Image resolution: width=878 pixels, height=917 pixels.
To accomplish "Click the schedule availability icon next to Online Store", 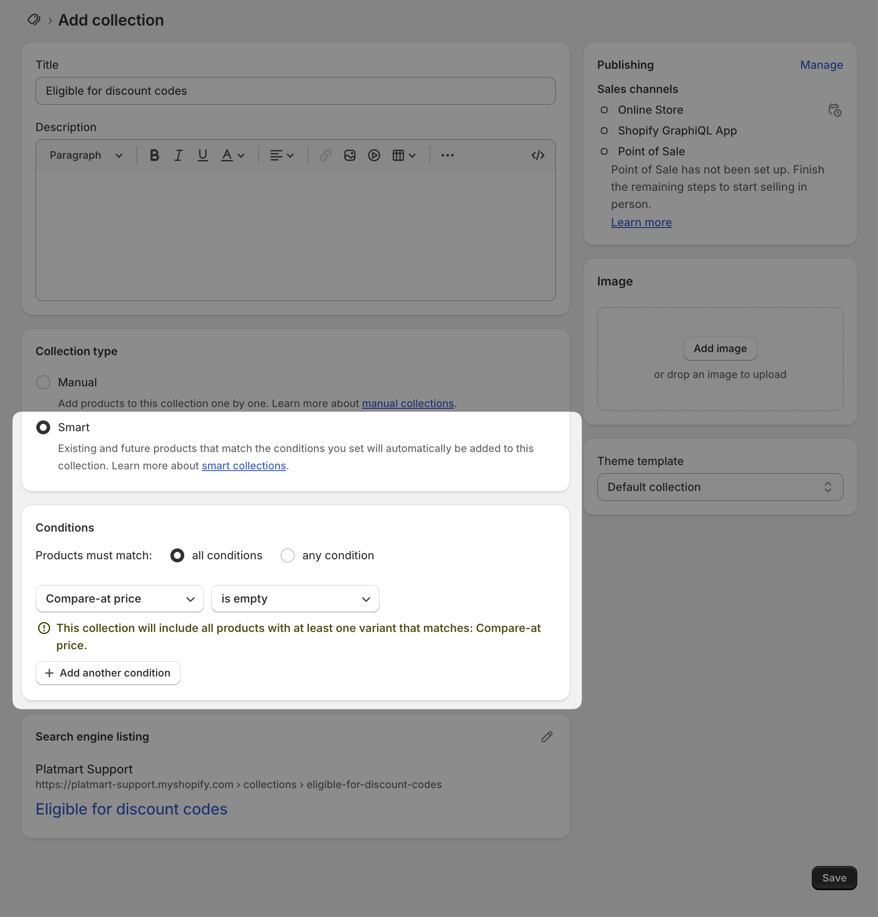I will (834, 110).
